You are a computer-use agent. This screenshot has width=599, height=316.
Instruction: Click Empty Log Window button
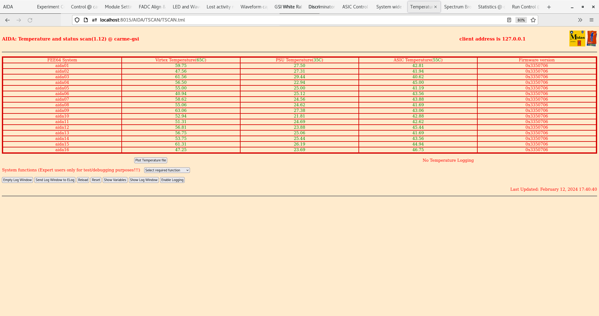(17, 180)
